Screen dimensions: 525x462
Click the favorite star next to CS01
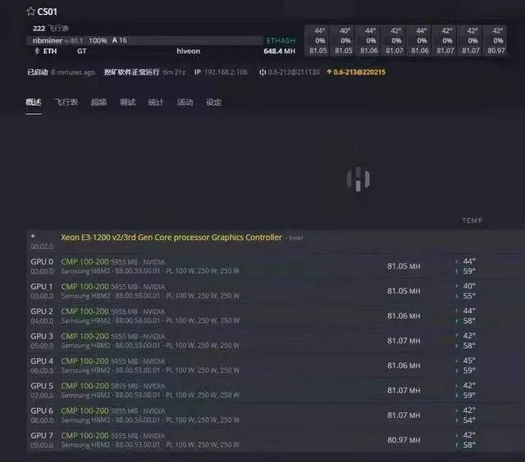coord(30,12)
